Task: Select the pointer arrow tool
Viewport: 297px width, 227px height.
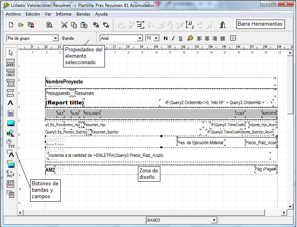Action: click(11, 53)
